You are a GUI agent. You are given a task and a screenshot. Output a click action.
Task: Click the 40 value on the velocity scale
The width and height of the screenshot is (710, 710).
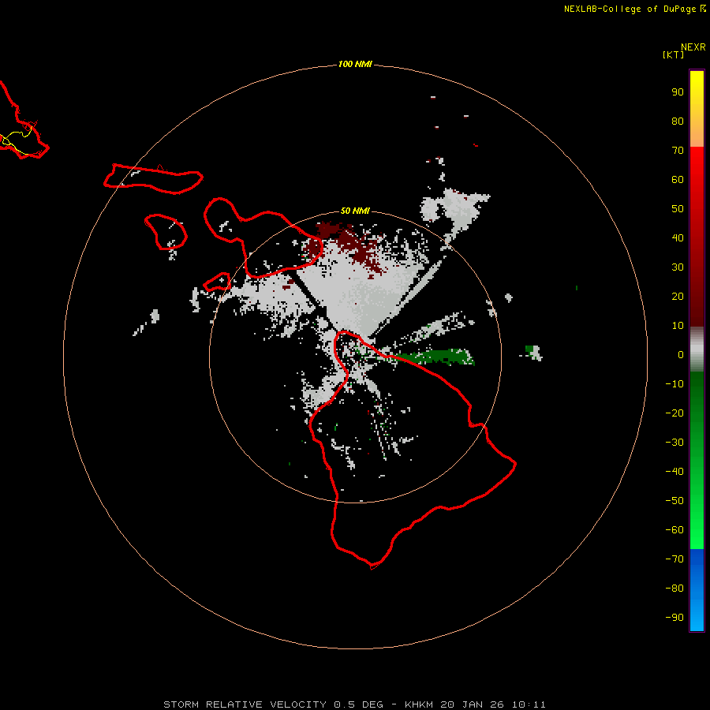(678, 238)
